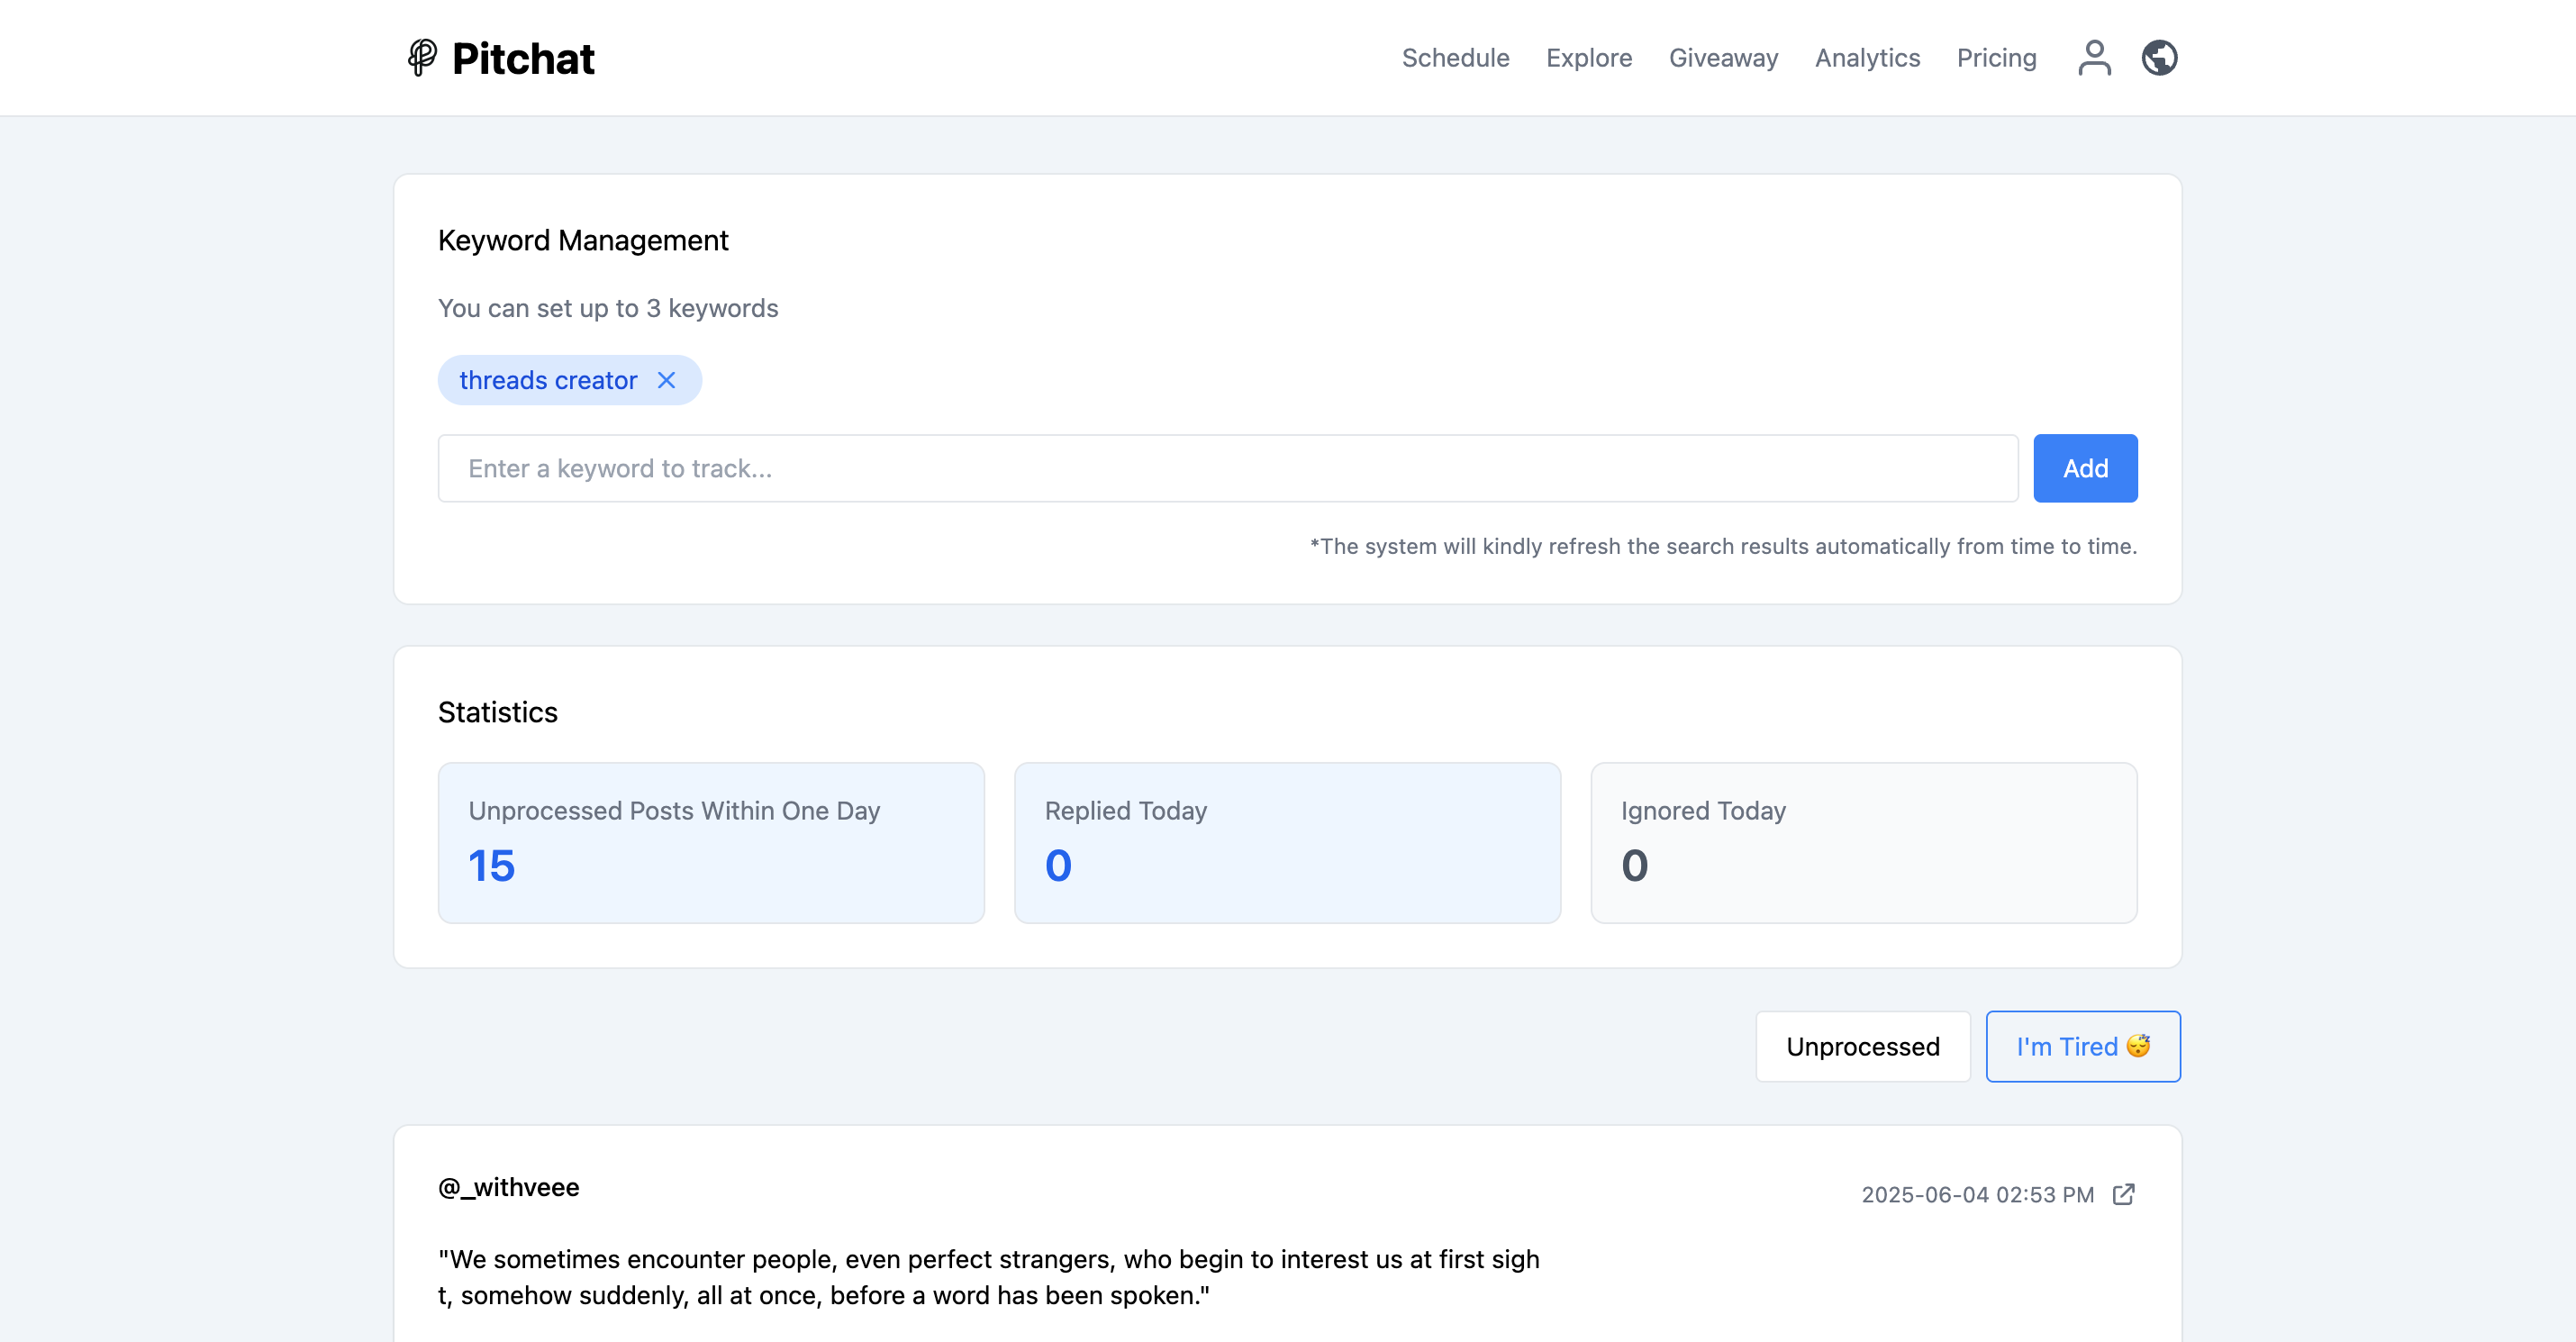Image resolution: width=2576 pixels, height=1342 pixels.
Task: Go to the Explore page
Action: tap(1589, 58)
